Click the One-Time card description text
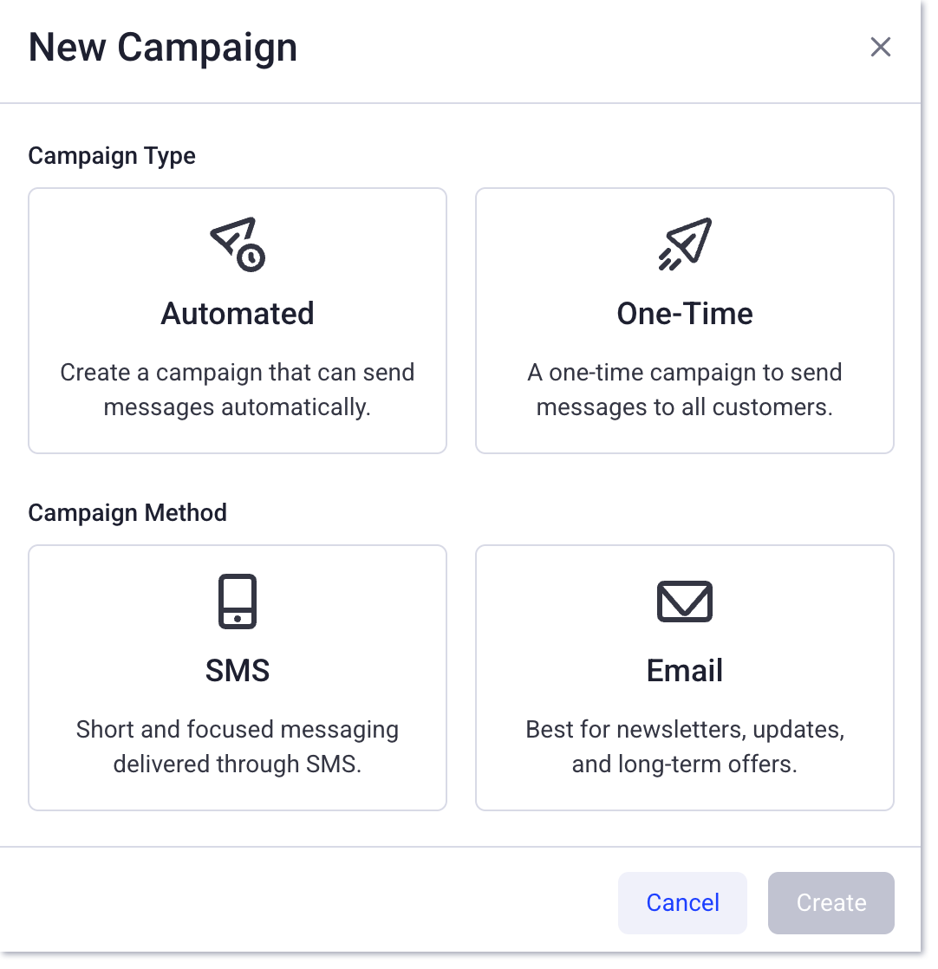The image size is (938, 969). pyautogui.click(x=684, y=389)
